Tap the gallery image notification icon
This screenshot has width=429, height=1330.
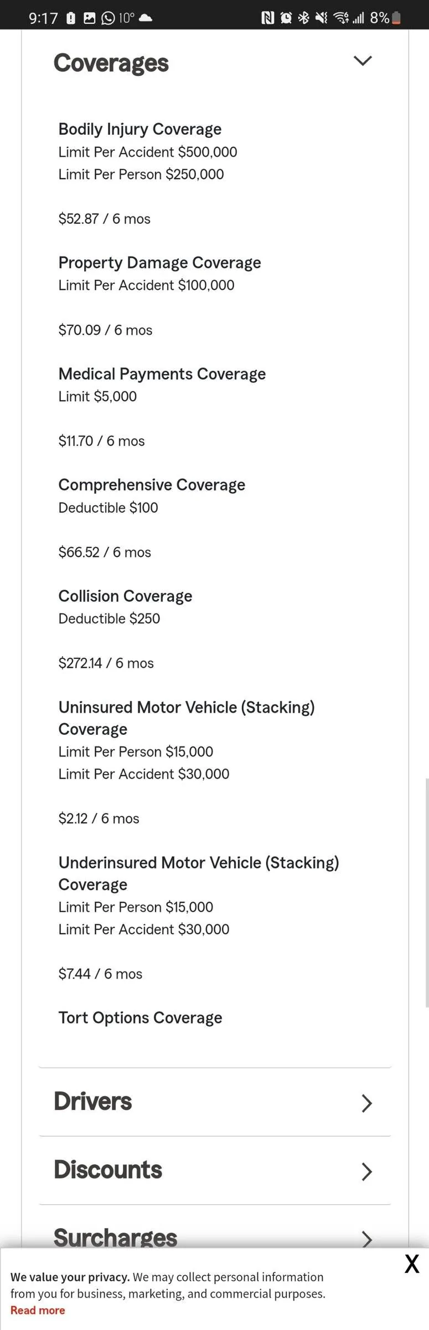point(89,18)
